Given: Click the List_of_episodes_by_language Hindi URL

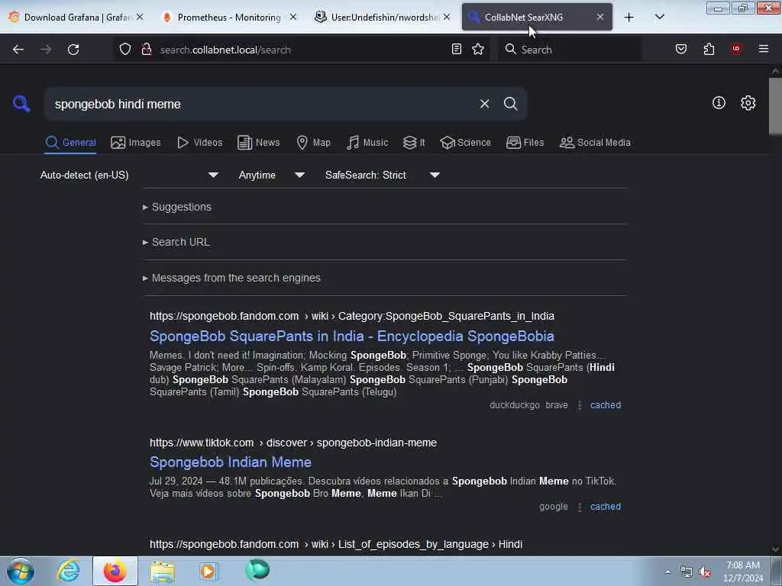Looking at the screenshot, I should tap(336, 544).
